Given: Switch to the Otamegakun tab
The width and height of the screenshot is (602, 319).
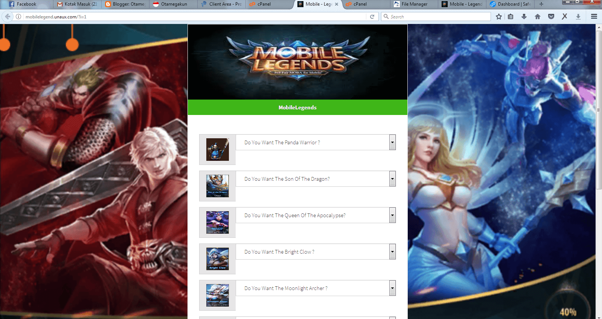Looking at the screenshot, I should [x=174, y=4].
